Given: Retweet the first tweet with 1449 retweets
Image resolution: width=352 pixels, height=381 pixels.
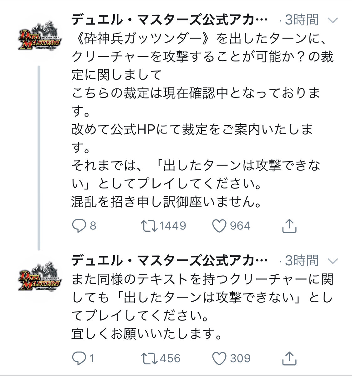Looking at the screenshot, I should click(x=149, y=226).
